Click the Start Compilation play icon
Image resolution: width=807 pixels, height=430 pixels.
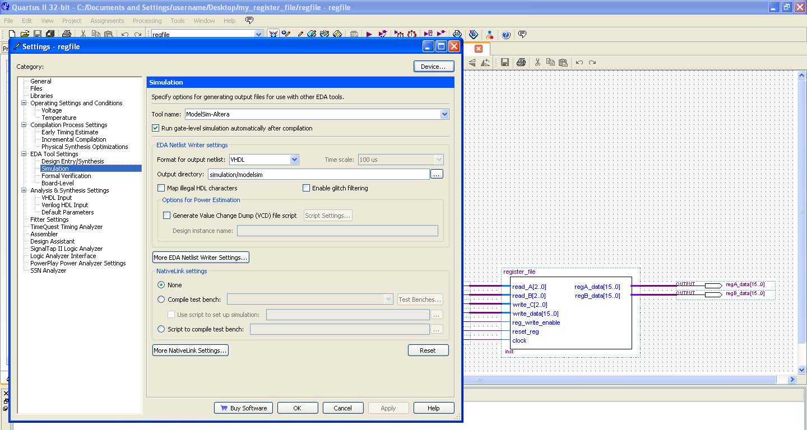pyautogui.click(x=369, y=35)
